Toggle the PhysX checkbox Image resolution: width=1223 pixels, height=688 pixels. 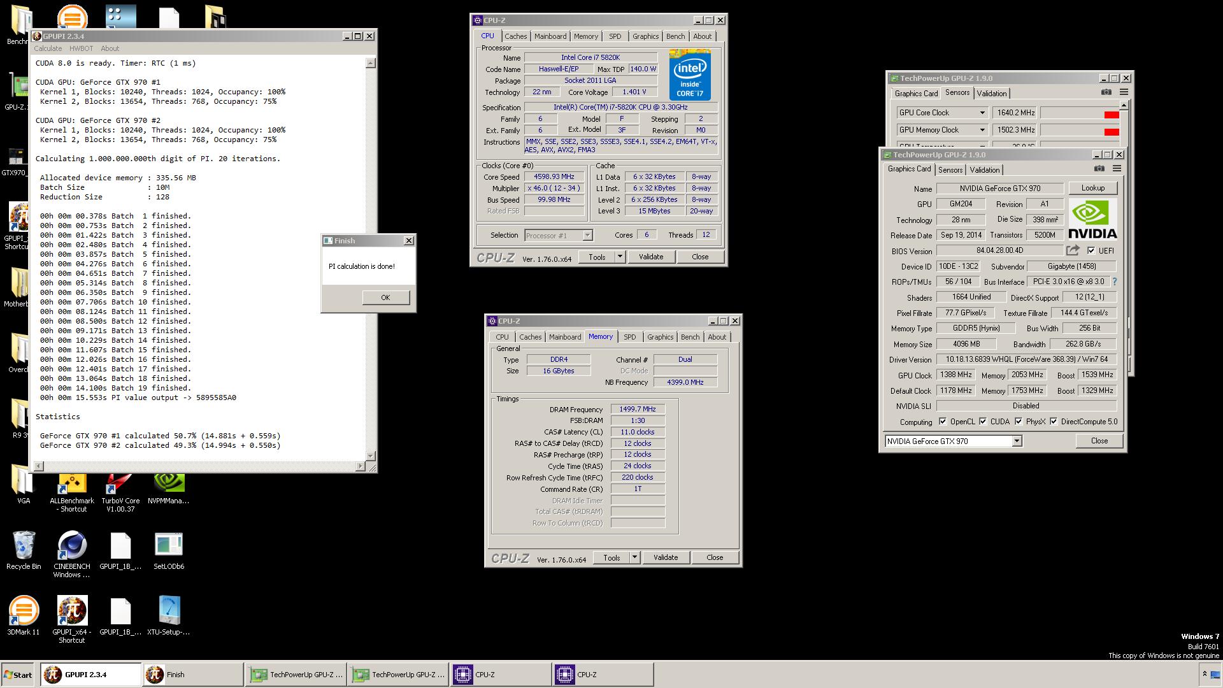pos(1019,421)
